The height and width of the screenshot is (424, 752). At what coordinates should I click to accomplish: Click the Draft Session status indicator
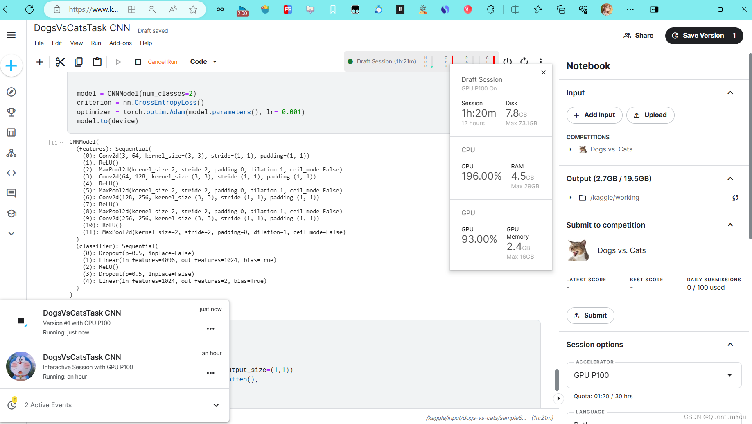(382, 61)
